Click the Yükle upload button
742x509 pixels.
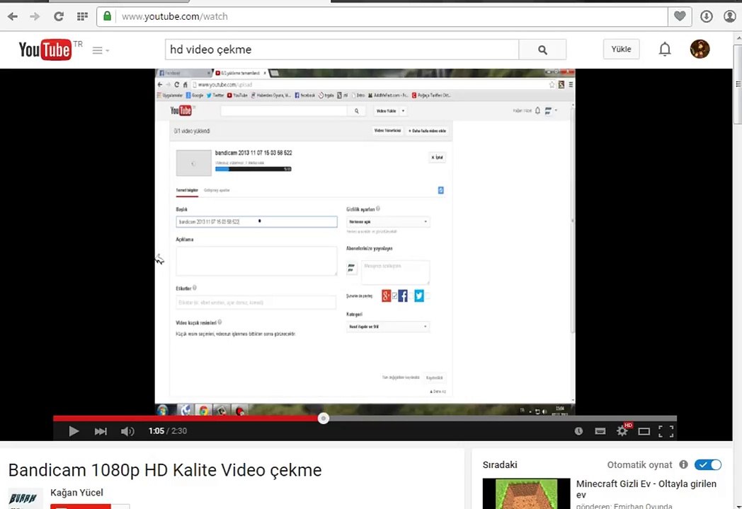click(x=621, y=49)
